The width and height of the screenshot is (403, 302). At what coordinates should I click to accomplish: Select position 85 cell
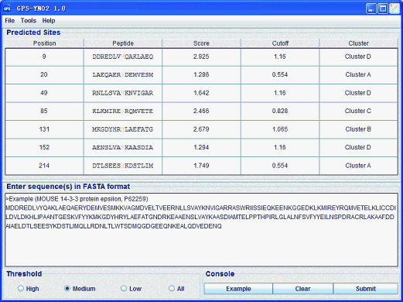point(44,111)
